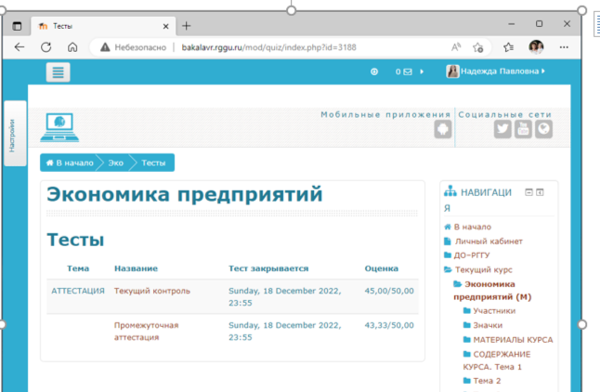Image resolution: width=600 pixels, height=392 pixels.
Task: Click the Android mobile app icon
Action: pyautogui.click(x=441, y=130)
